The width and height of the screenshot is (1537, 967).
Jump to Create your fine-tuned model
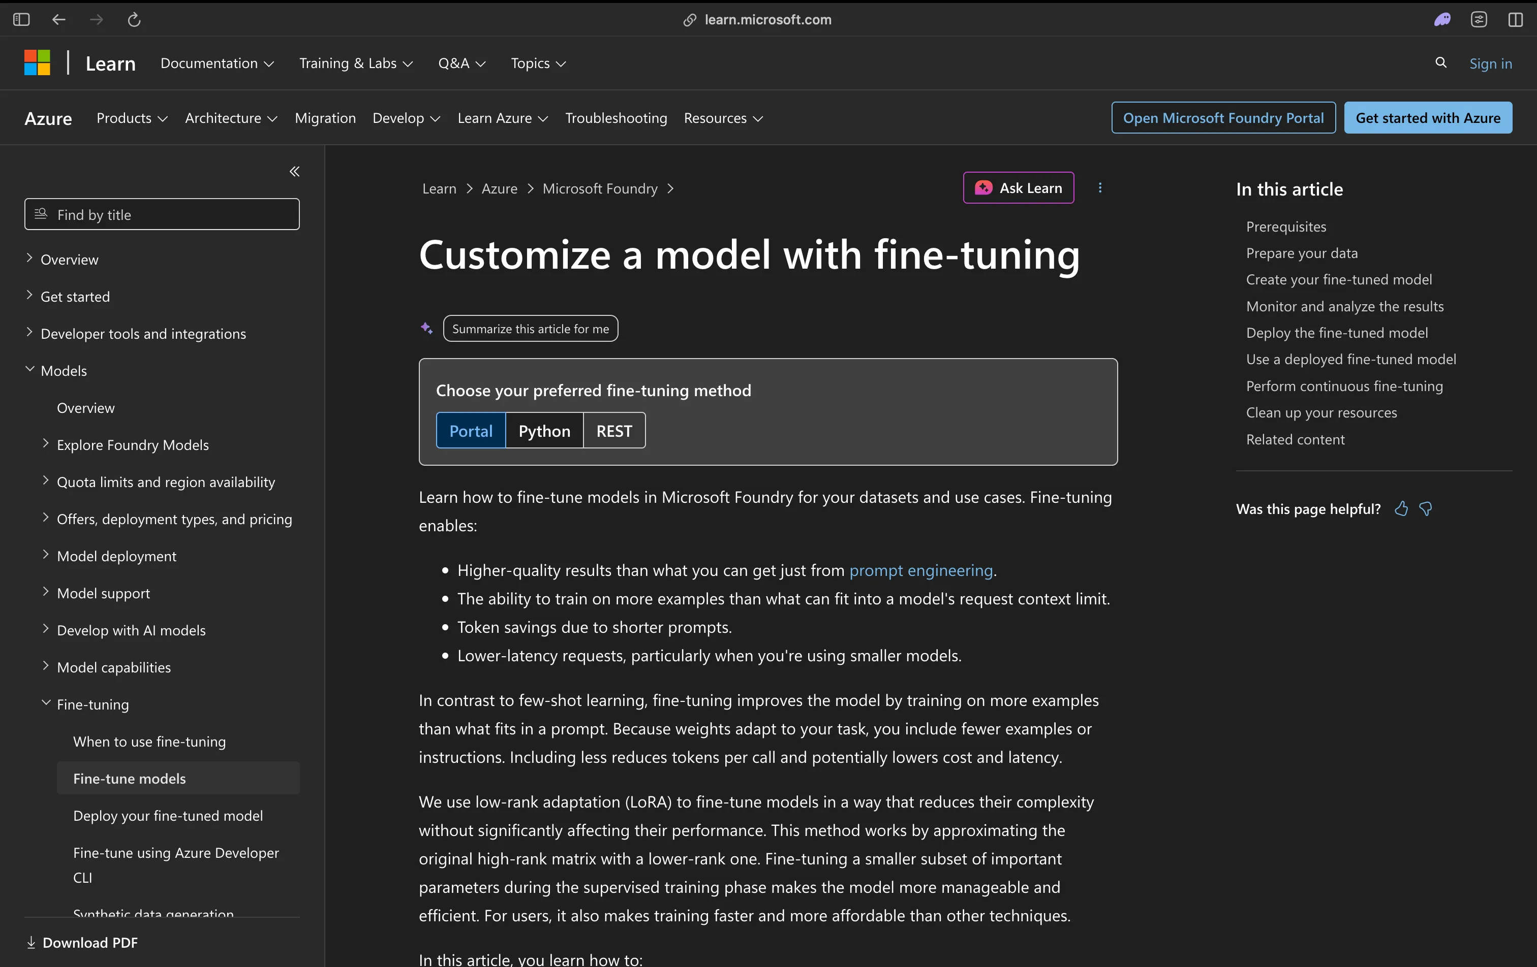point(1339,279)
